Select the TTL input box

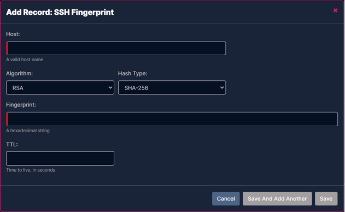tap(60, 158)
